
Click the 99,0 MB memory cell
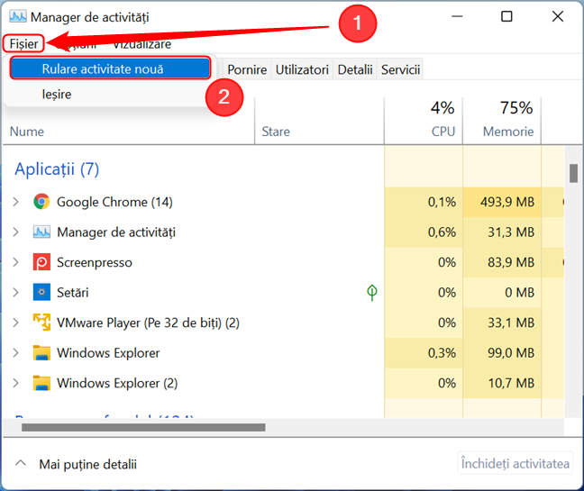coord(502,352)
